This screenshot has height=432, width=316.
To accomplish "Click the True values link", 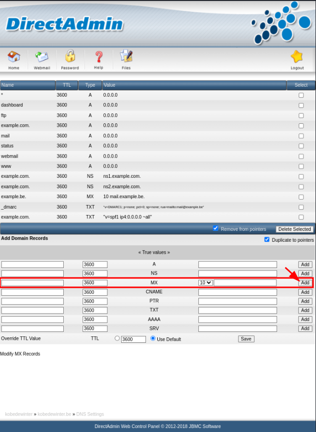I will pos(154,252).
